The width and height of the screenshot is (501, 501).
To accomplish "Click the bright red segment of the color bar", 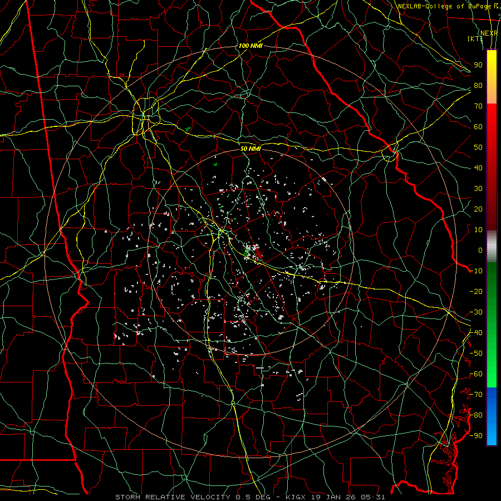I will coord(492,118).
